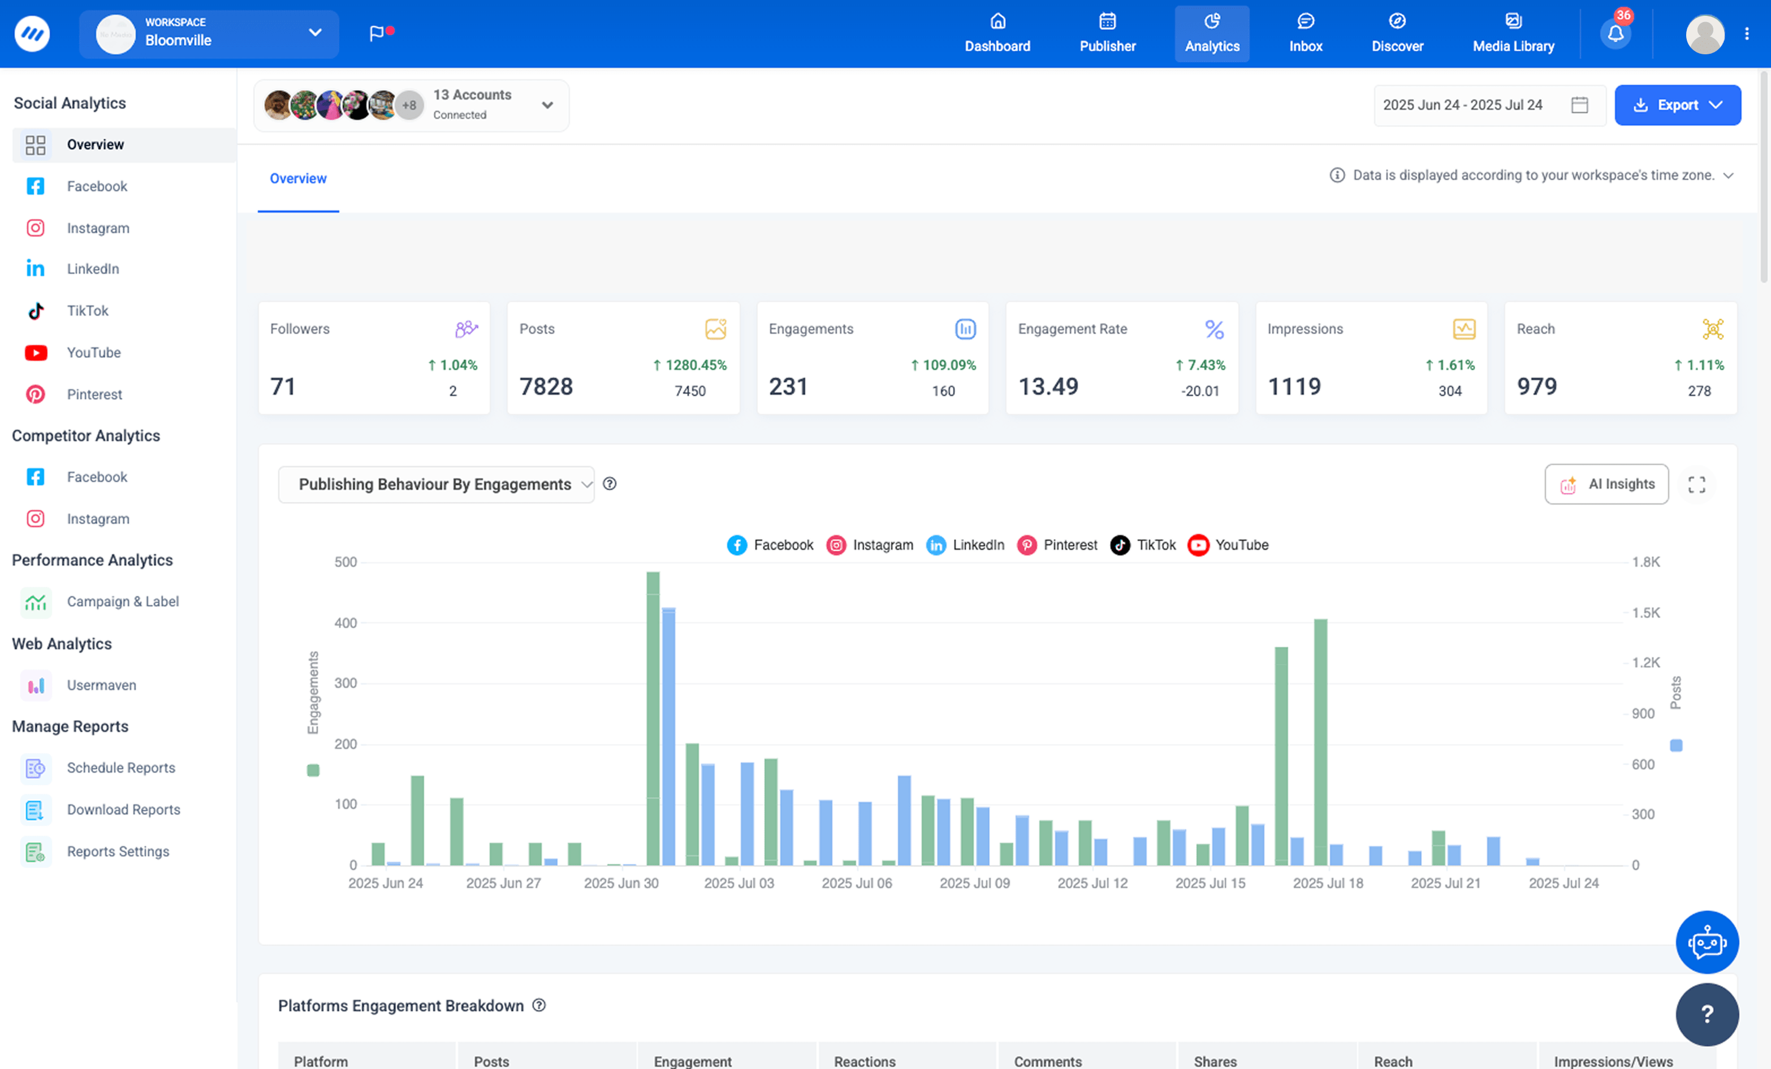Screen dimensions: 1771x1069
Task: Hide the LinkedIn series via the chart legend
Action: point(966,544)
